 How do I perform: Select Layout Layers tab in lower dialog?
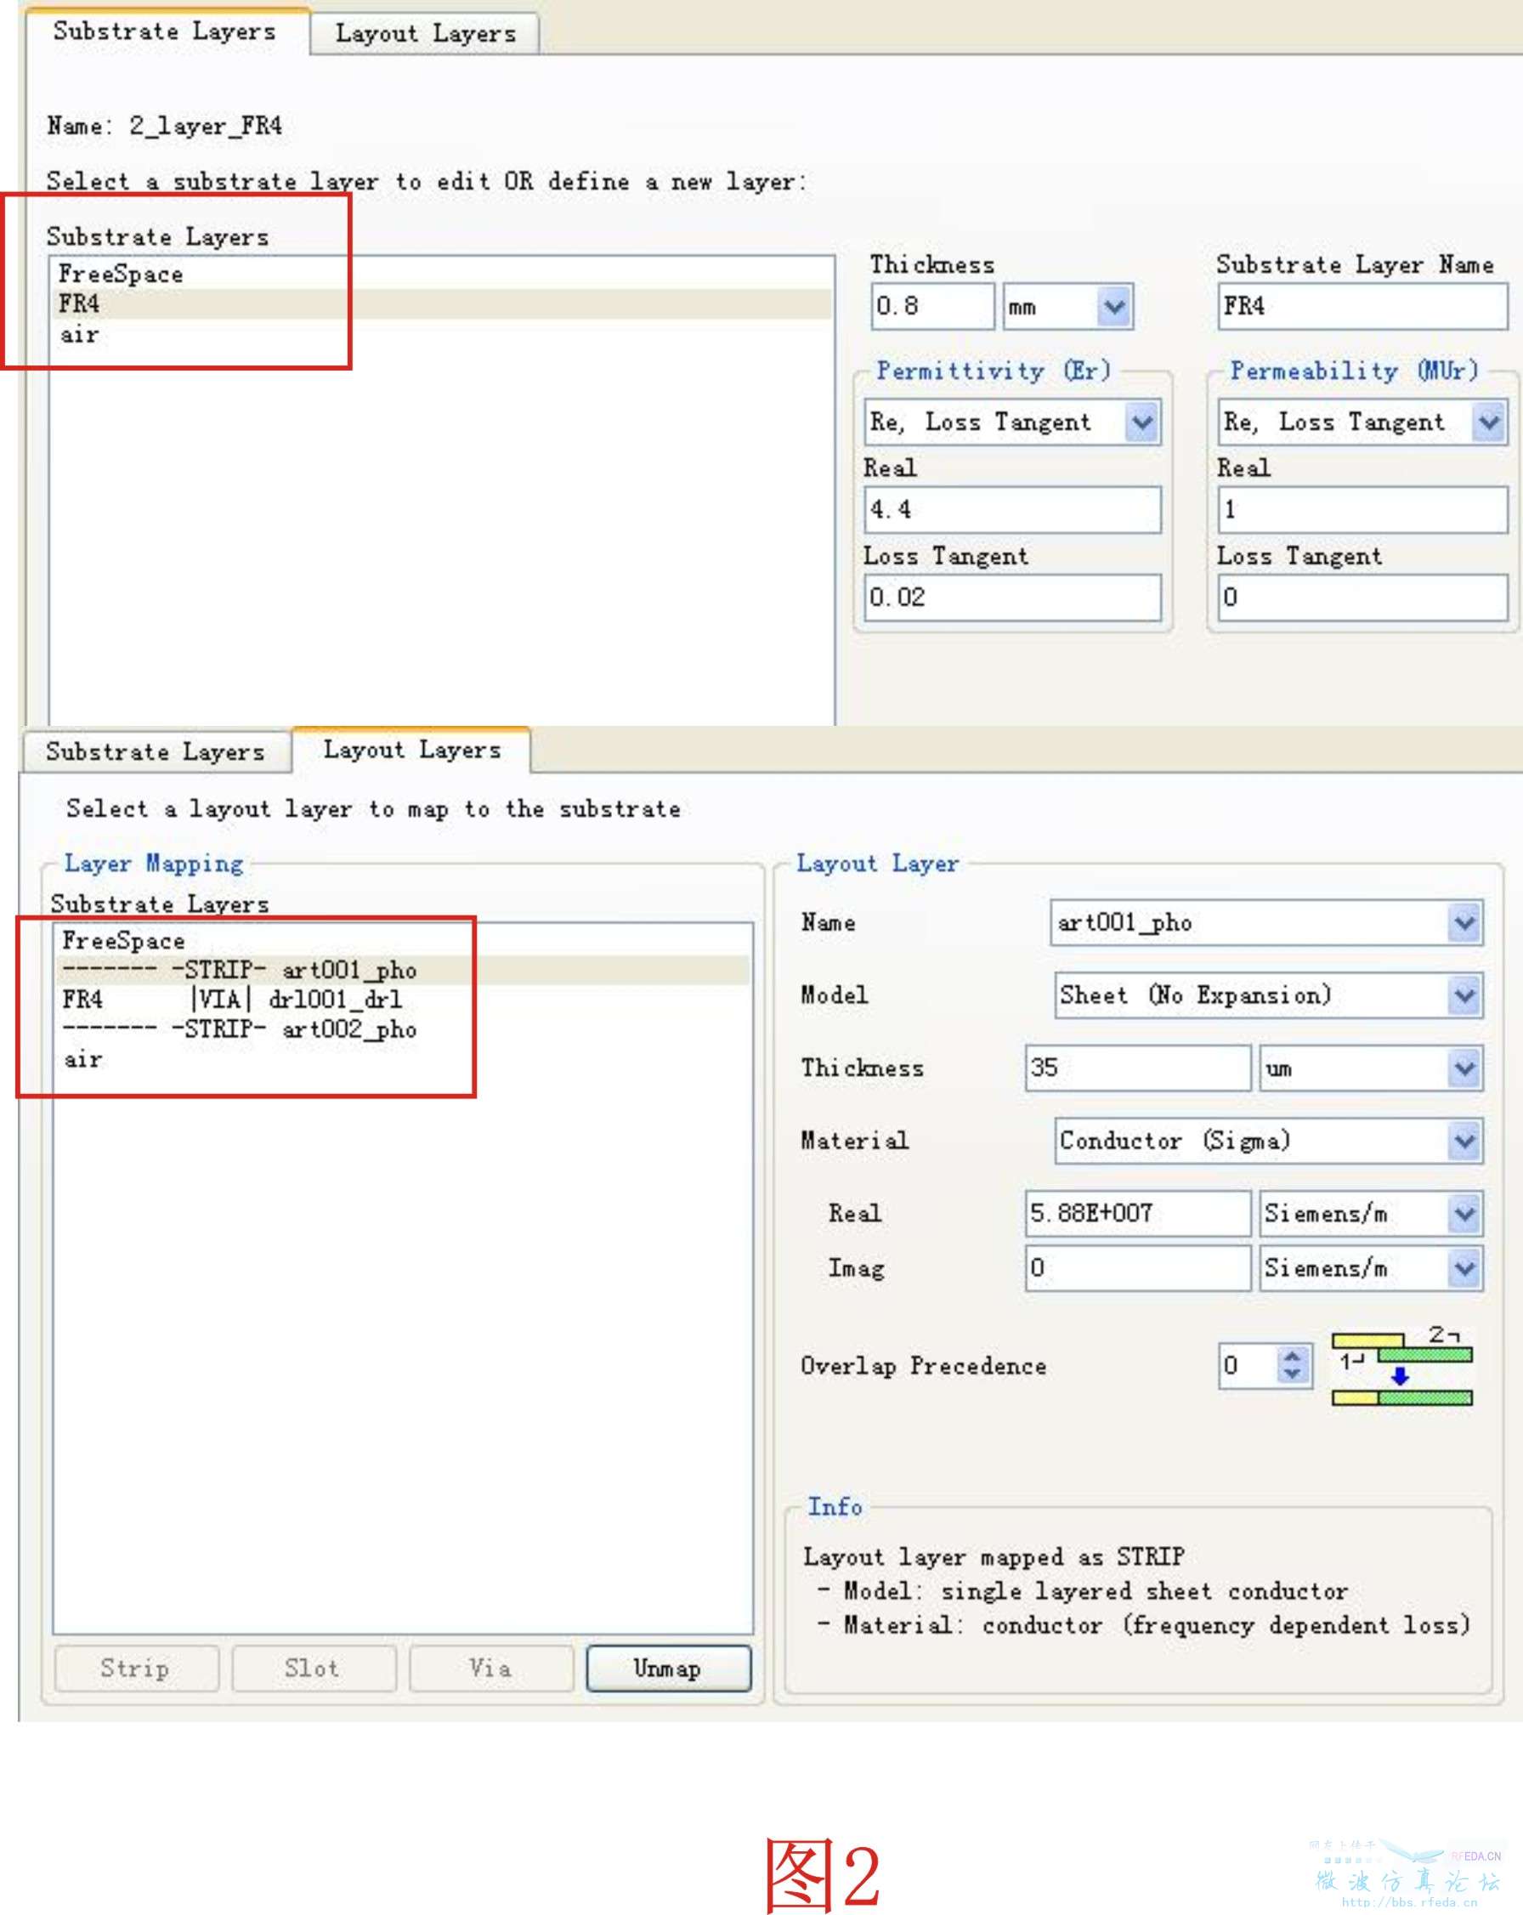pos(412,750)
